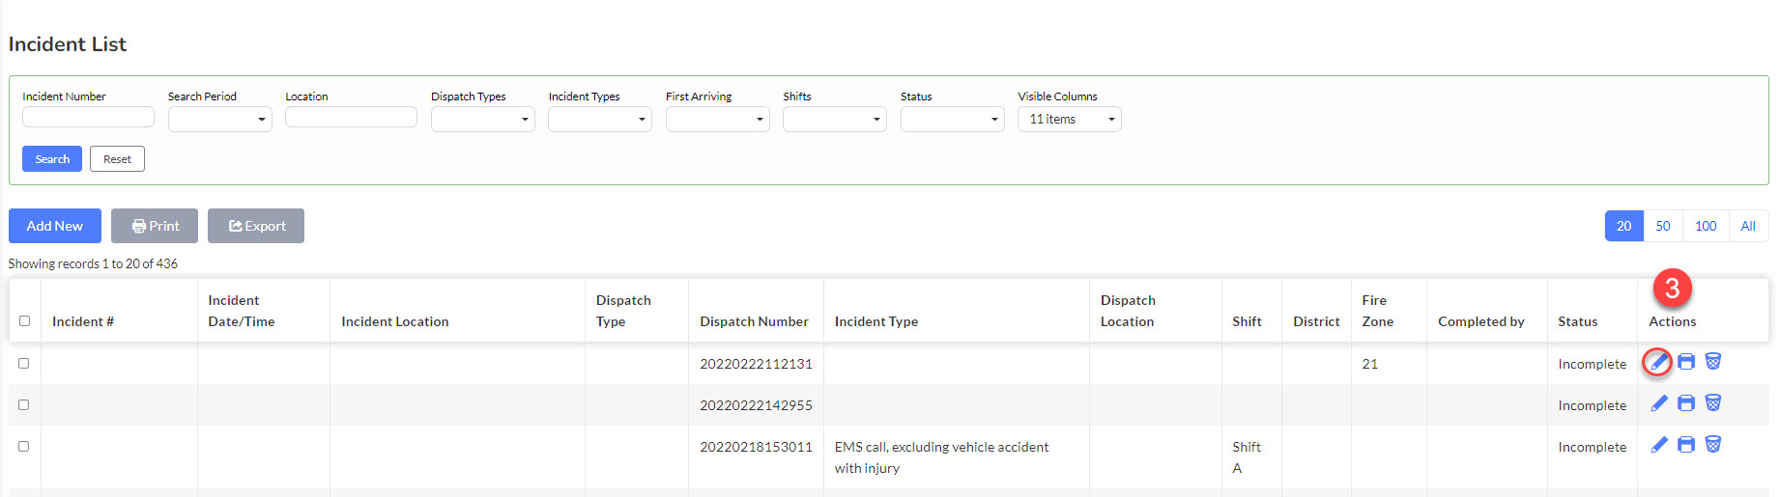Image resolution: width=1780 pixels, height=497 pixels.
Task: Print incident 20220222142955 using printer icon
Action: (x=1686, y=403)
